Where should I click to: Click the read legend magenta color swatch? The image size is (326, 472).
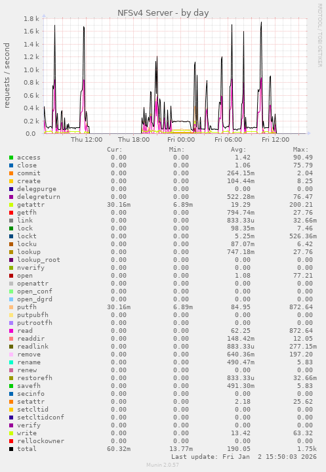pyautogui.click(x=11, y=331)
